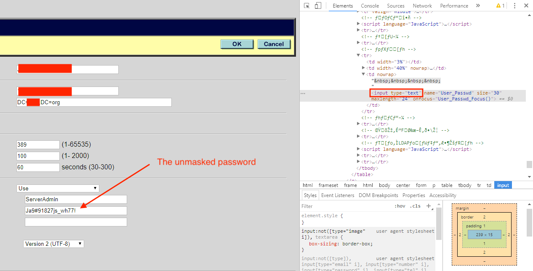Click the timeout field containing 60

(38, 167)
